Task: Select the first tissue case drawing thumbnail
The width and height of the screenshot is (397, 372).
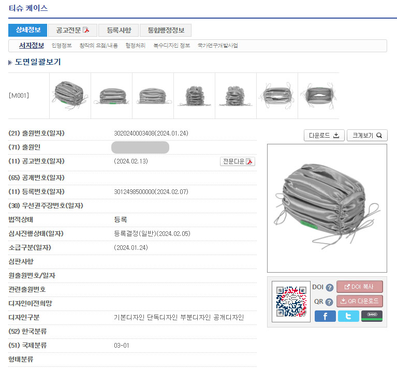Action: (70, 96)
